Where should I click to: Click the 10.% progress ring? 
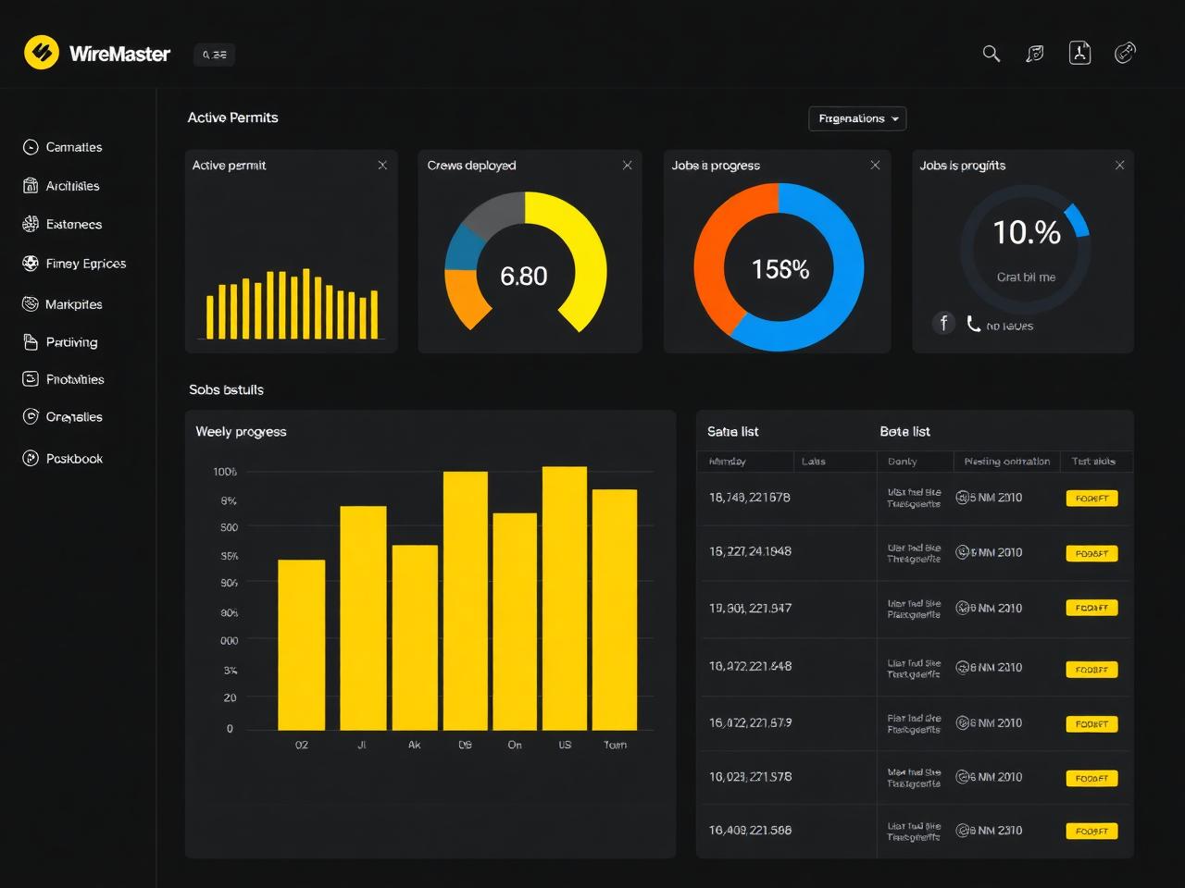[1026, 249]
